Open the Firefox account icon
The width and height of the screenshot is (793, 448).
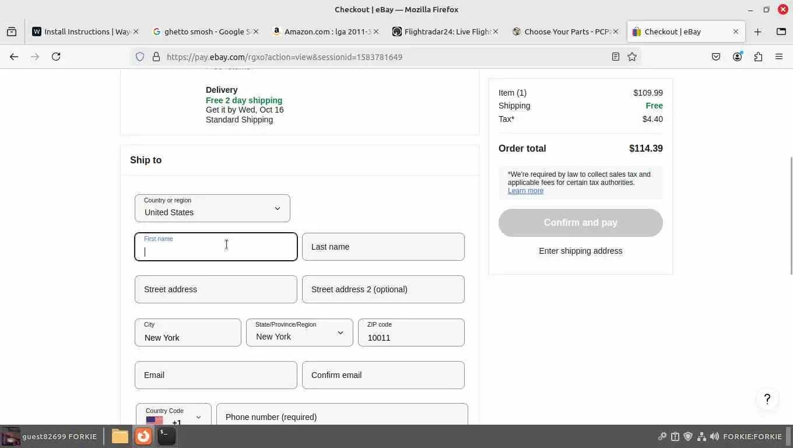coord(738,57)
